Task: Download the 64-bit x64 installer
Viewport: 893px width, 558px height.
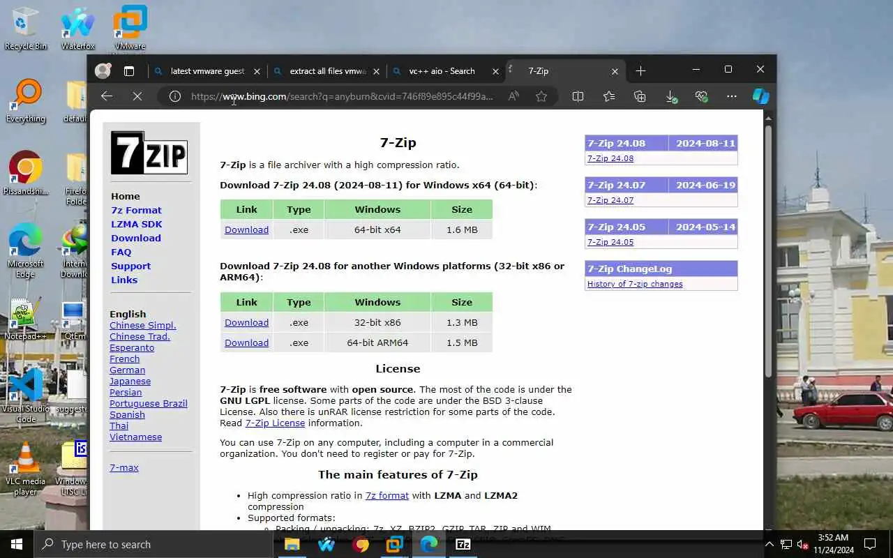Action: (x=246, y=229)
